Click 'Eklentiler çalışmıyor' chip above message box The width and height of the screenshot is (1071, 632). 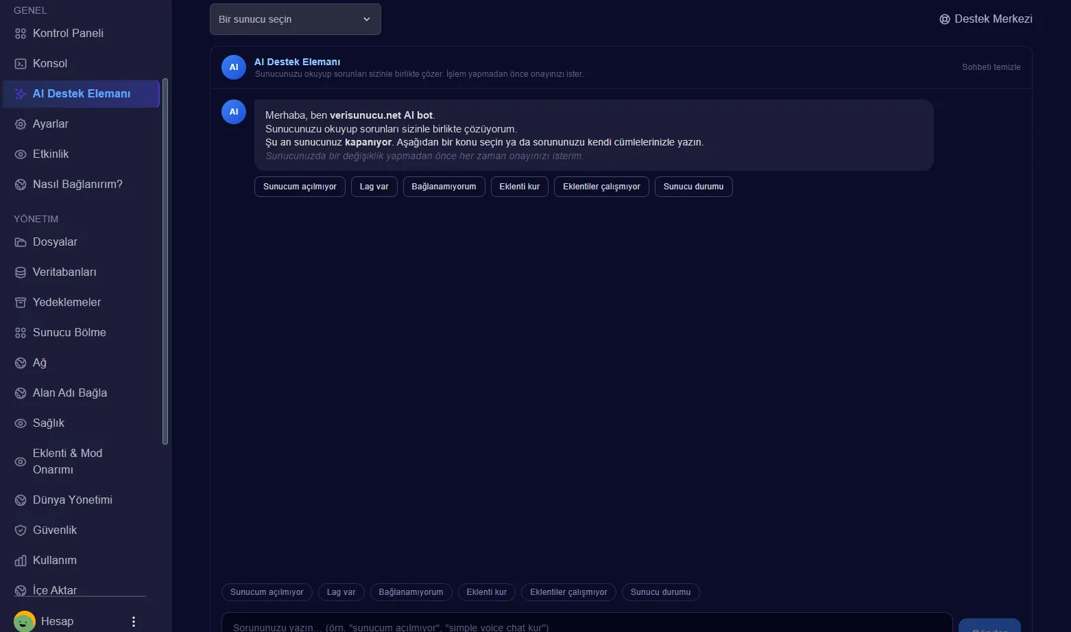568,592
